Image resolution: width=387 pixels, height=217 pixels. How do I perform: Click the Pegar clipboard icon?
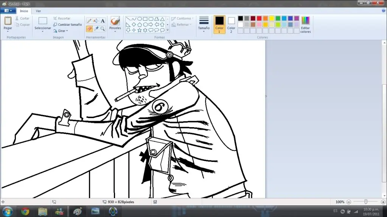[8, 21]
